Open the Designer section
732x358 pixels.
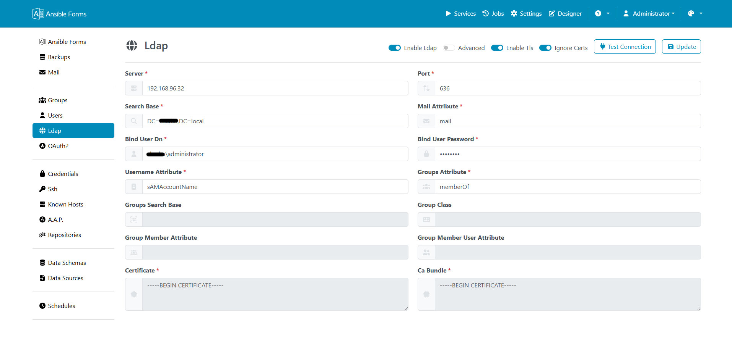tap(565, 13)
